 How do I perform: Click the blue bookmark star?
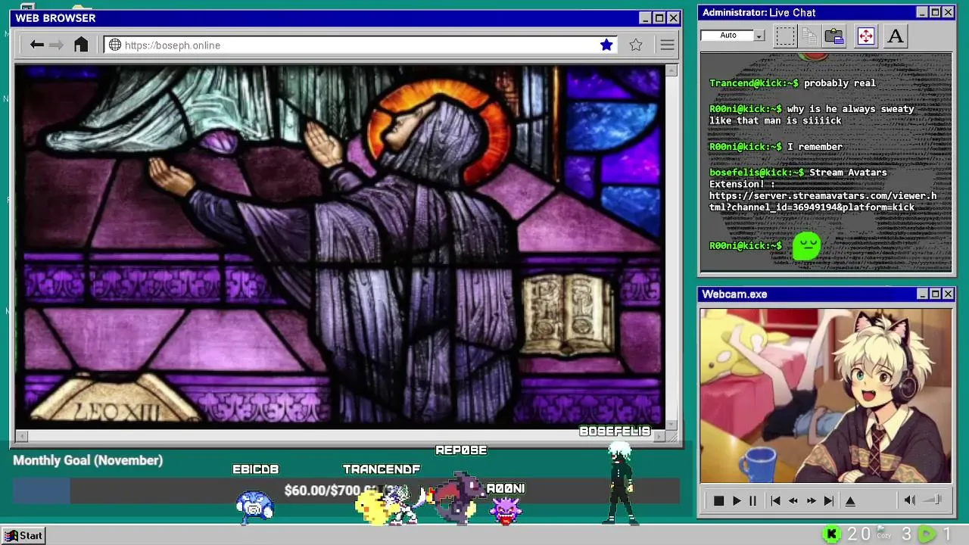[606, 45]
